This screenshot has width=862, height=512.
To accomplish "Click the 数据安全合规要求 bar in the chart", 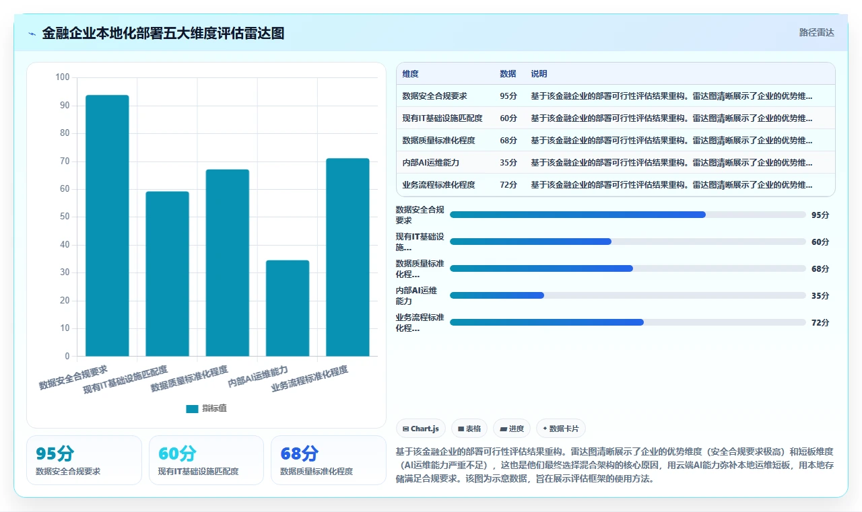I will click(107, 225).
